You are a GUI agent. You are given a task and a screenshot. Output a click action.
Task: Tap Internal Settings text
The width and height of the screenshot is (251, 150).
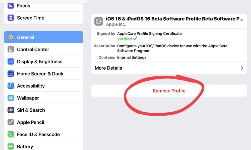(x=132, y=57)
